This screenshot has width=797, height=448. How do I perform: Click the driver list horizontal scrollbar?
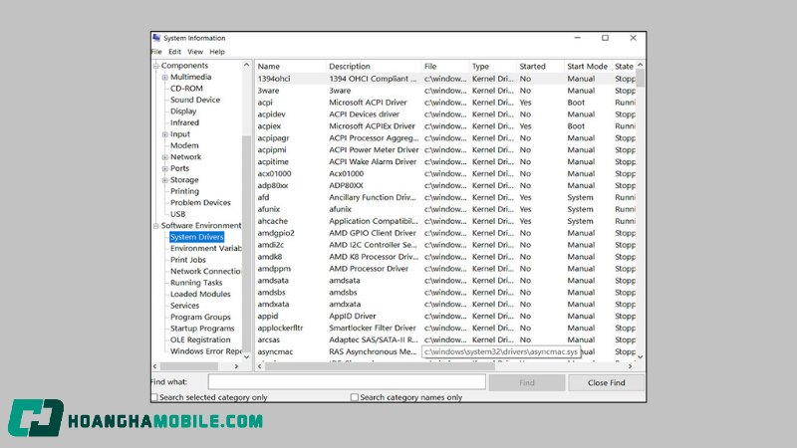380,366
